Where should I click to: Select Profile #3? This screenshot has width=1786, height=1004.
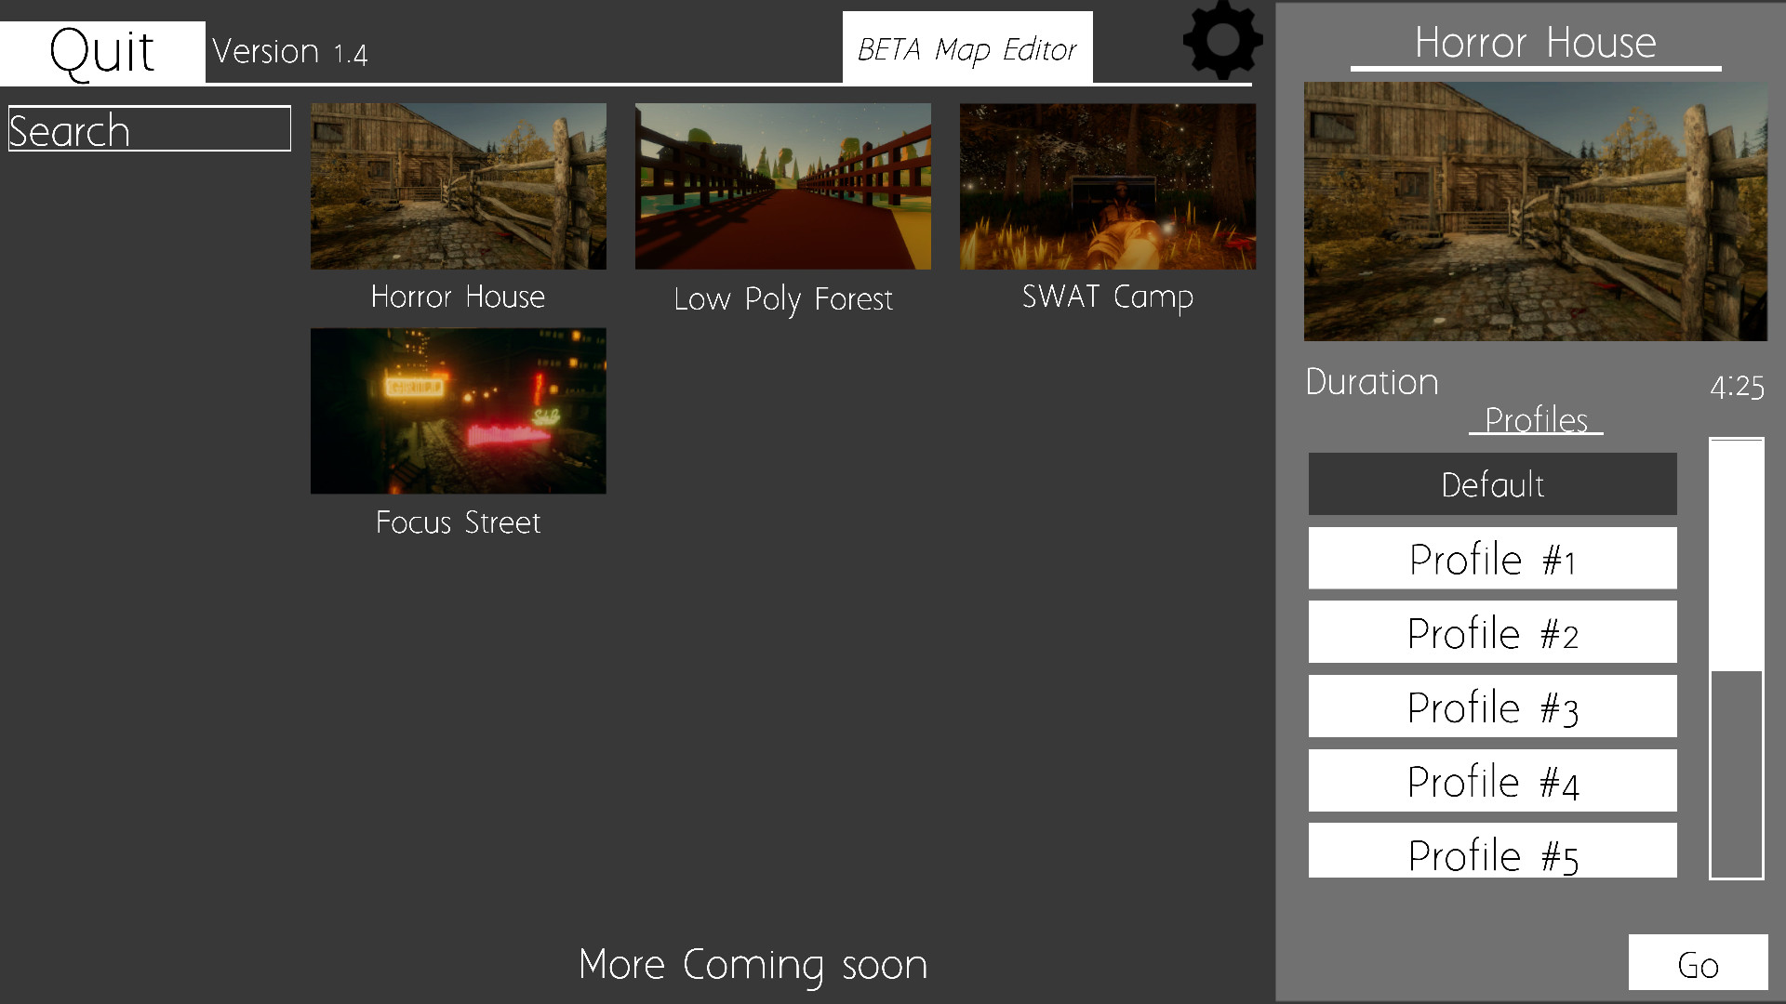[1492, 706]
